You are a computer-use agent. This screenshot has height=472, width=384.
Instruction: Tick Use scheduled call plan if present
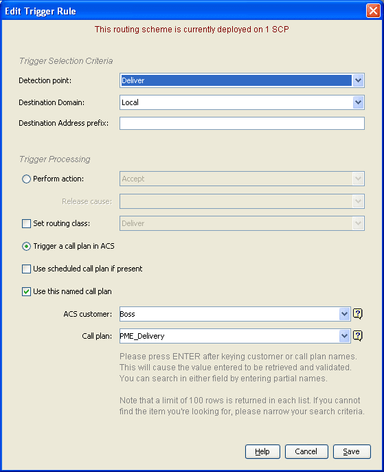click(x=26, y=269)
